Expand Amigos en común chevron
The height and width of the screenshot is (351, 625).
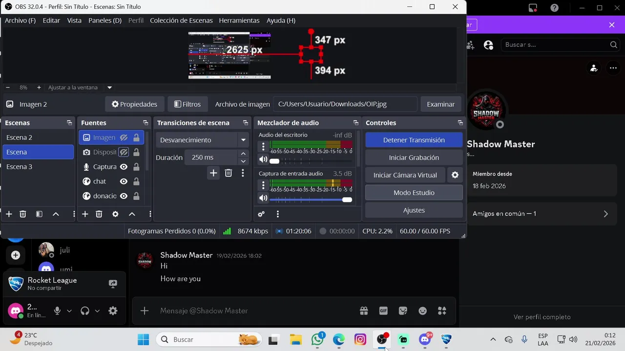pyautogui.click(x=606, y=214)
